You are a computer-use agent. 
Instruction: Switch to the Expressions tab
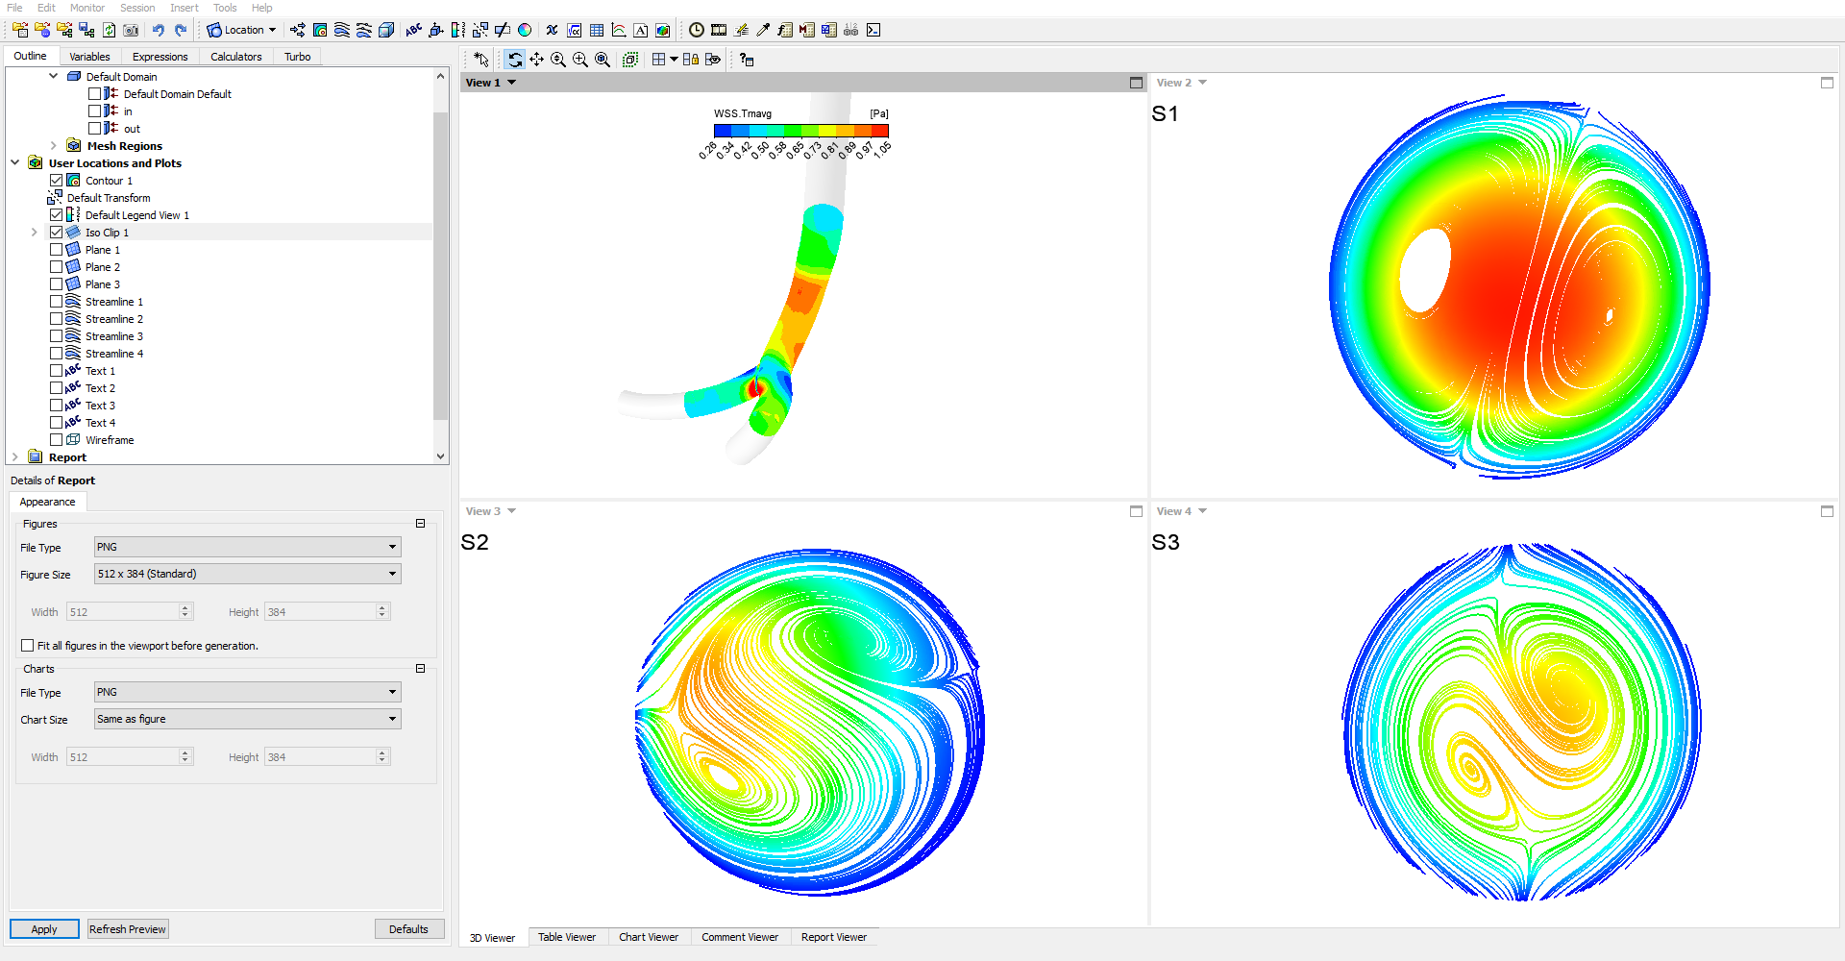coord(160,57)
